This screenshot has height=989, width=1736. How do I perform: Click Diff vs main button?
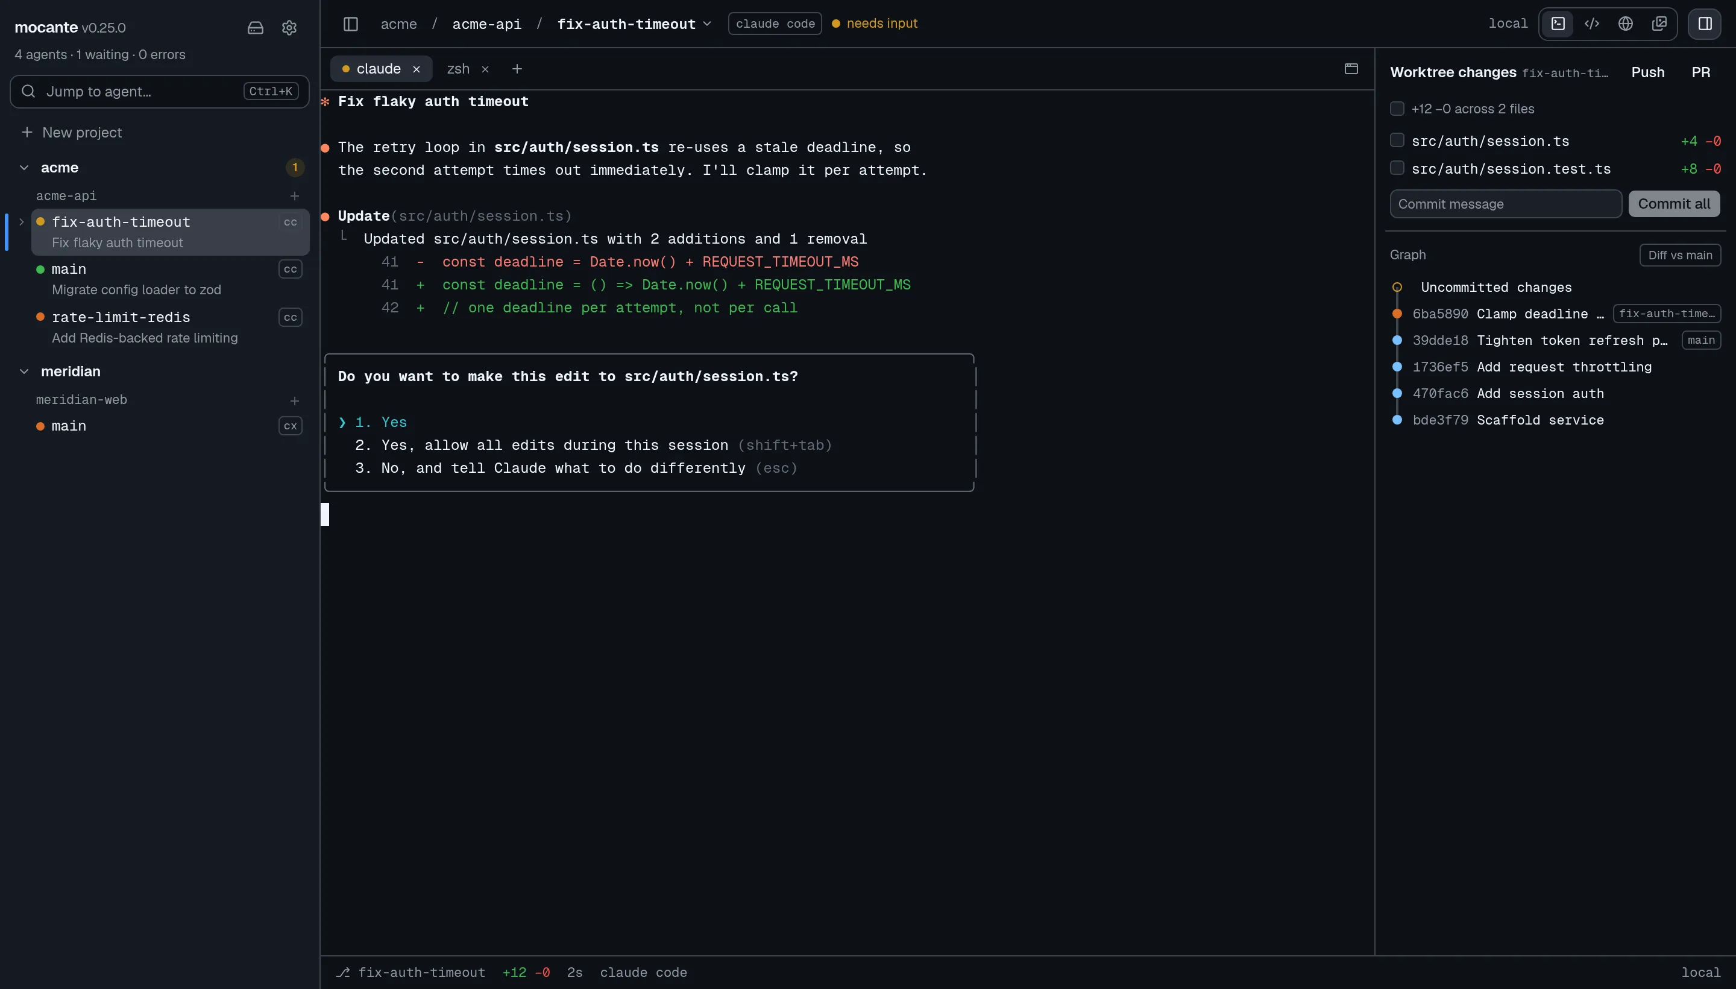coord(1680,256)
